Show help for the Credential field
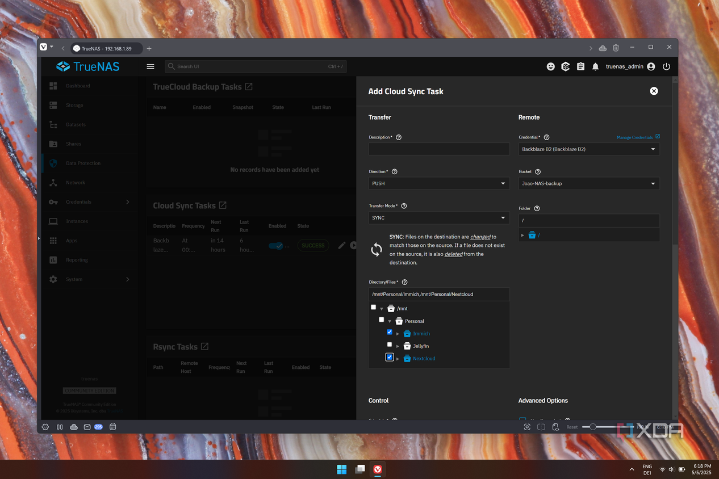The height and width of the screenshot is (479, 719). click(547, 137)
